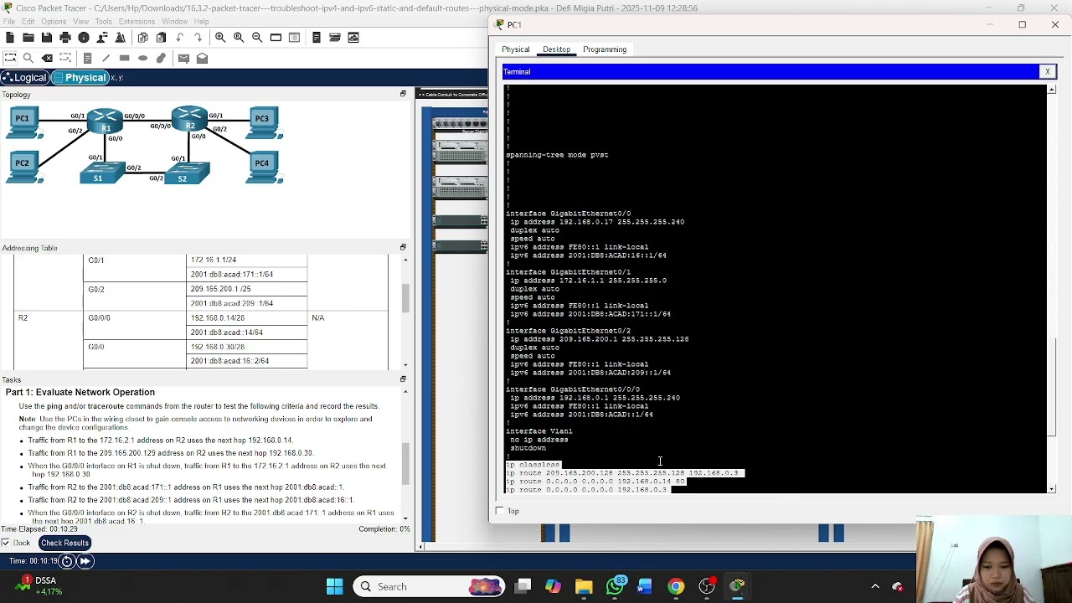
Task: Choose the Resize shape tool
Action: pyautogui.click(x=65, y=58)
